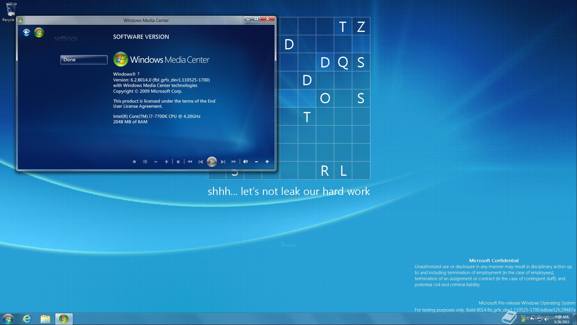Open the guide list transport icon
The height and width of the screenshot is (325, 577).
[145, 162]
